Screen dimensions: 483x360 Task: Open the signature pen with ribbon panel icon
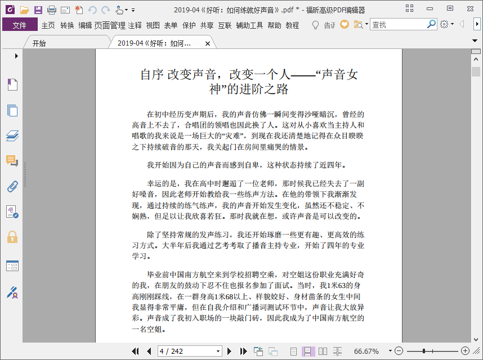(12, 292)
